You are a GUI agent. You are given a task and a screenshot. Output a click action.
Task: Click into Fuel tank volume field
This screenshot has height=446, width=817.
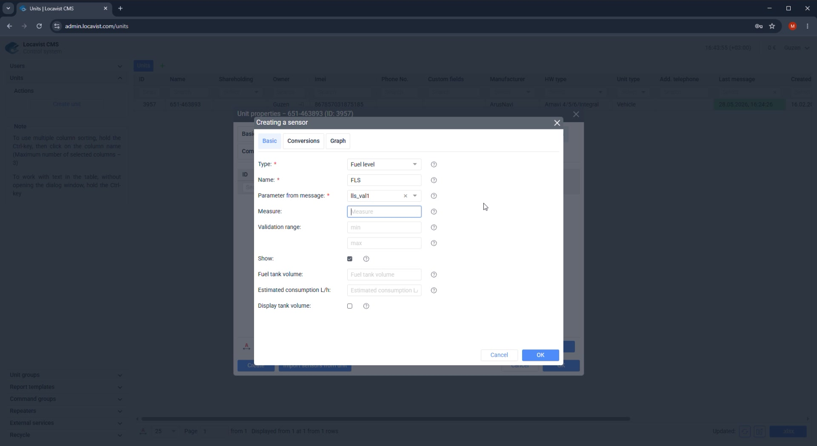[x=384, y=275]
